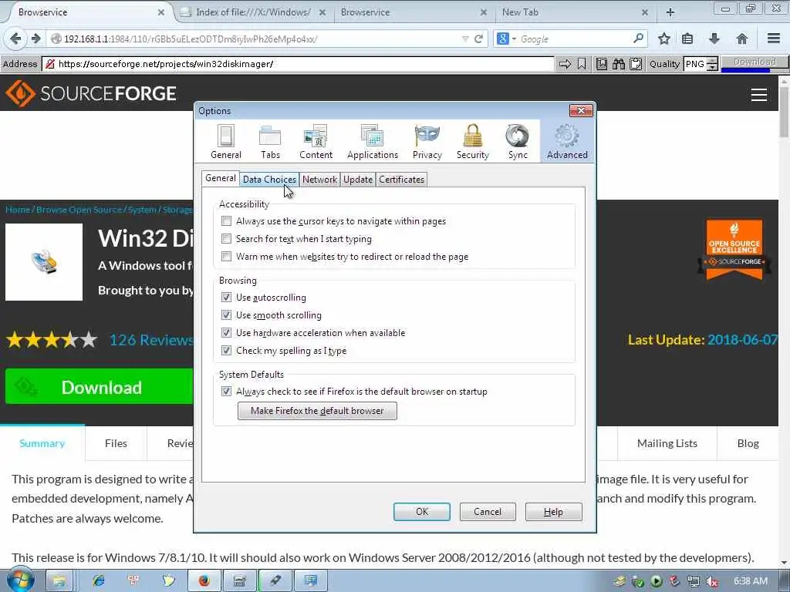Viewport: 790px width, 592px height.
Task: Open the Applications options panel
Action: click(373, 142)
